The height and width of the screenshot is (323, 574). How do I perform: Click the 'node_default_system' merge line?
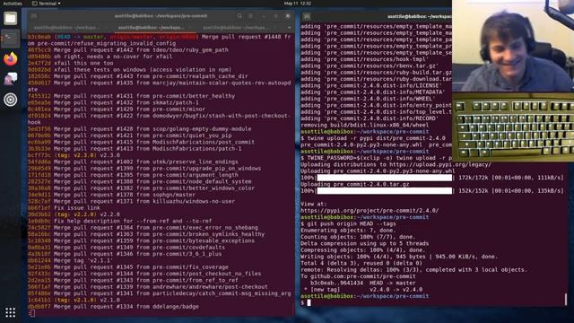tap(140, 181)
